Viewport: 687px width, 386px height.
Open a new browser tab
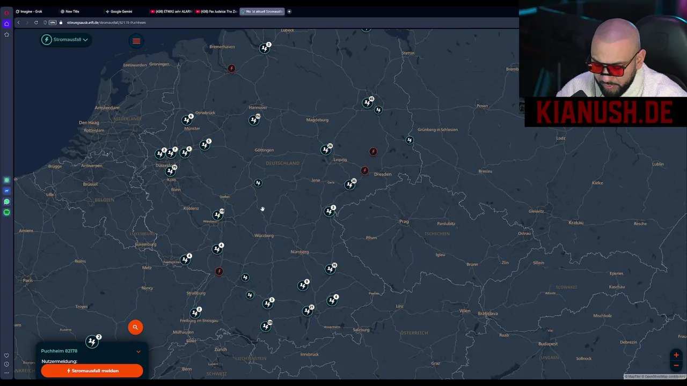pos(289,11)
